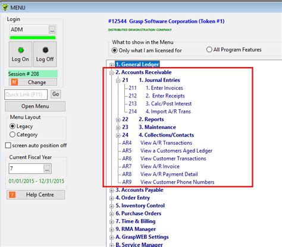Click the black Log Off indicator light
282x247 pixels.
pyautogui.click(x=45, y=50)
